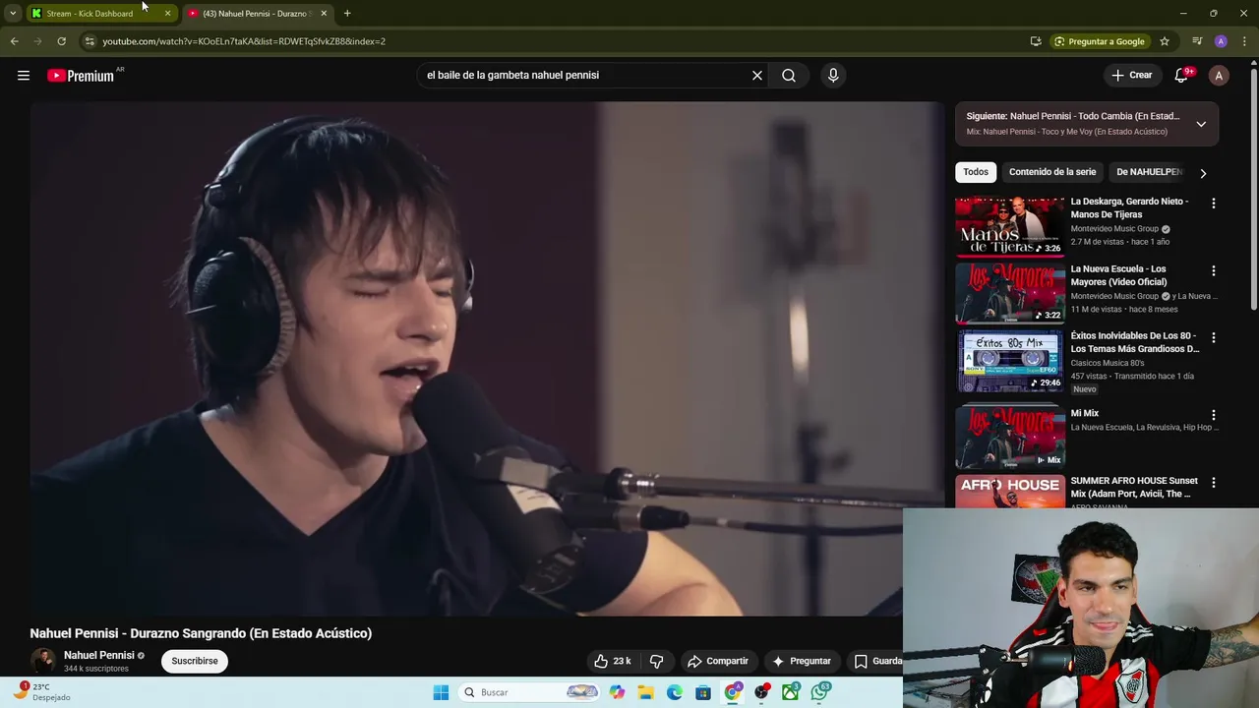Open La Deskarga, Gerardo Nieto video title
Viewport: 1259px width, 708px height.
point(1129,207)
